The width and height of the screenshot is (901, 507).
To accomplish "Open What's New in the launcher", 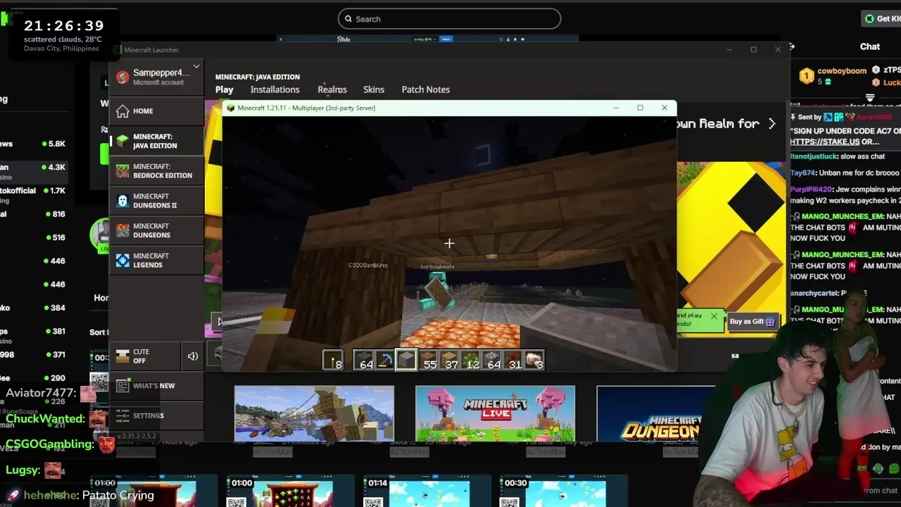I will point(156,386).
